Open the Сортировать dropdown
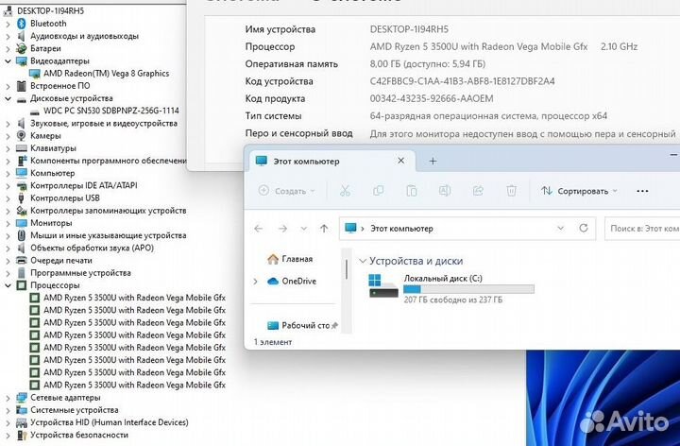 click(579, 191)
